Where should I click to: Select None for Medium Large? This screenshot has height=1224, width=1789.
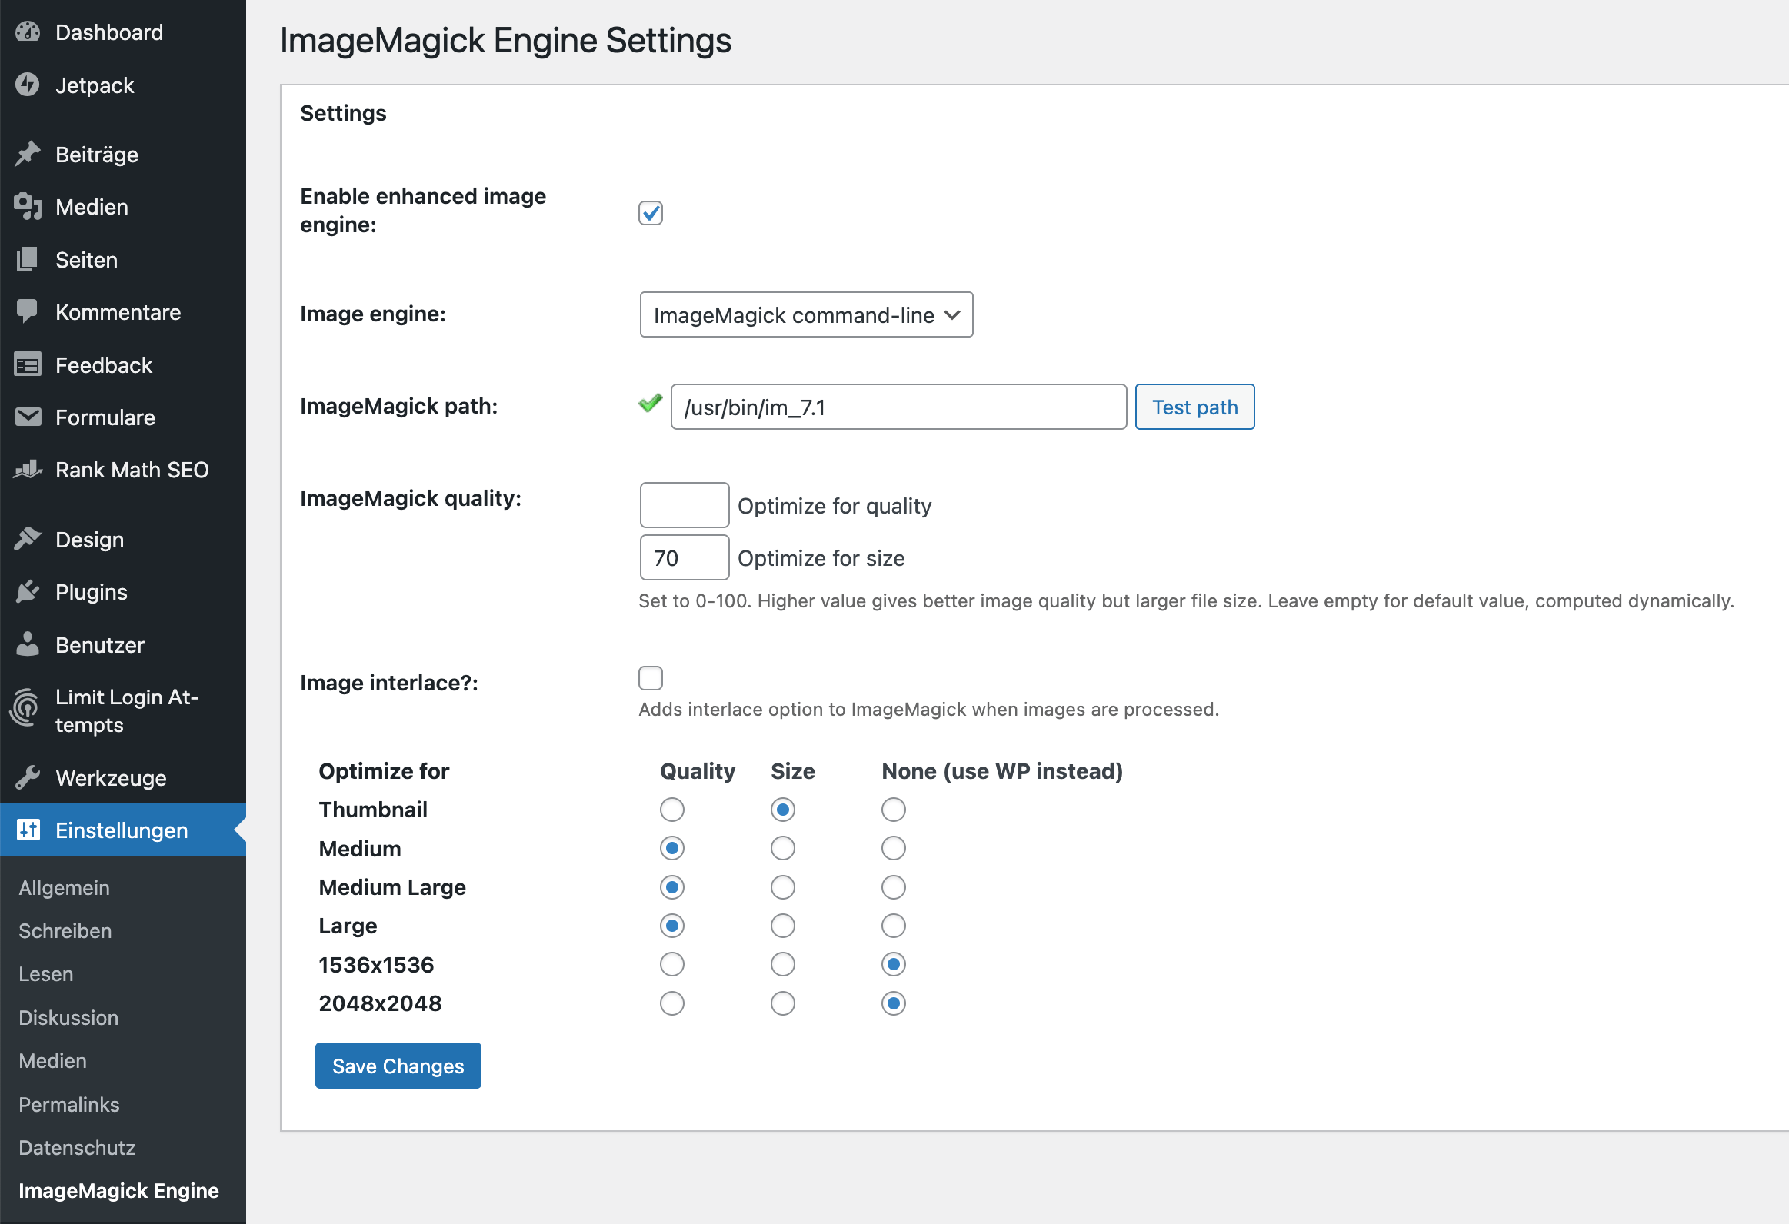(894, 887)
